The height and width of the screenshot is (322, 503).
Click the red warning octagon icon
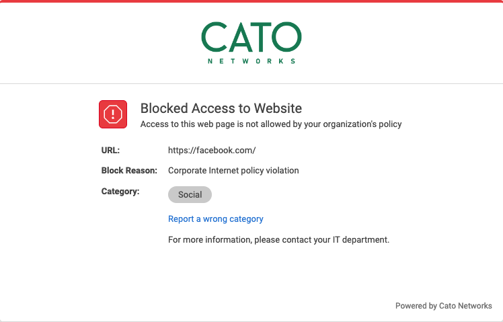[113, 114]
